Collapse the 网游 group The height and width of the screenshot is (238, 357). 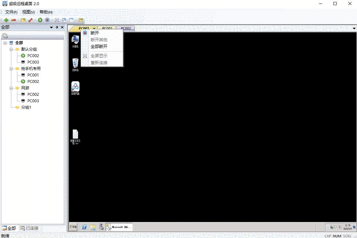tap(11, 88)
